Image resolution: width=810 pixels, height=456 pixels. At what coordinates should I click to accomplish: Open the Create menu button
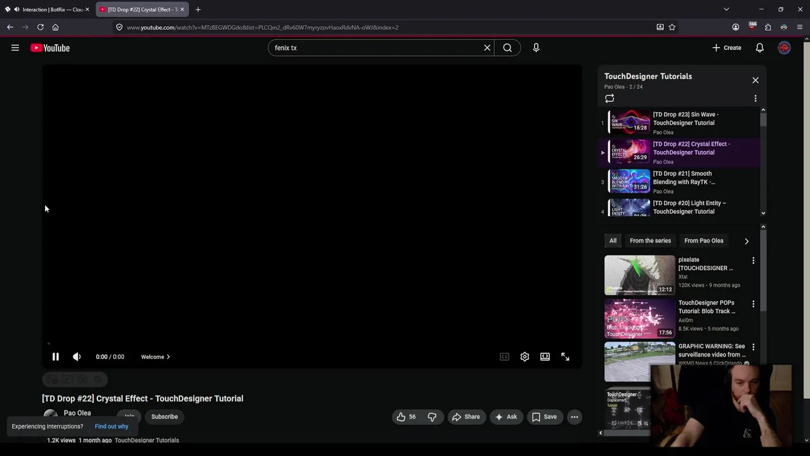(x=726, y=47)
